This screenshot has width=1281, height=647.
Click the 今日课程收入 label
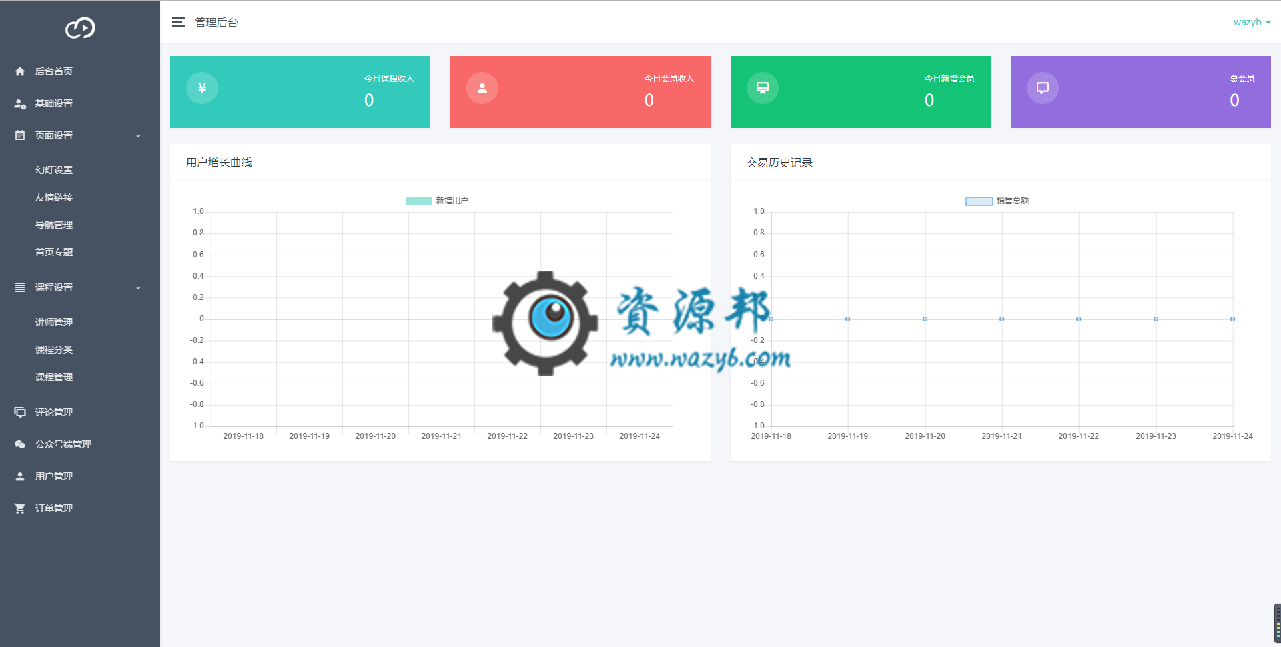coord(389,79)
